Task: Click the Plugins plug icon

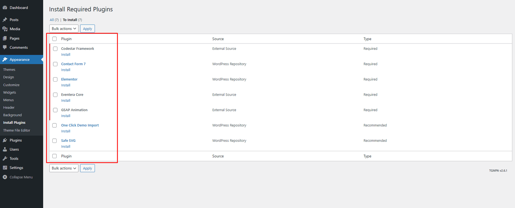Action: coord(5,140)
